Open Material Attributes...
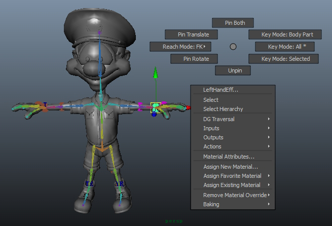This screenshot has width=332, height=226. pyautogui.click(x=233, y=157)
